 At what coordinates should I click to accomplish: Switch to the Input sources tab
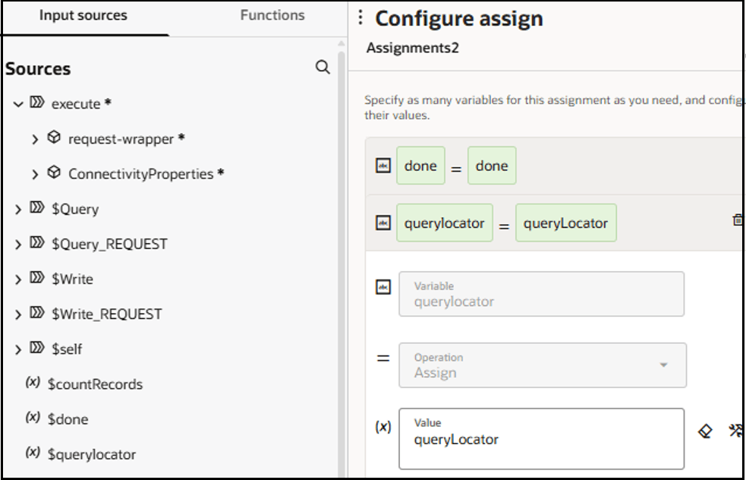point(83,15)
